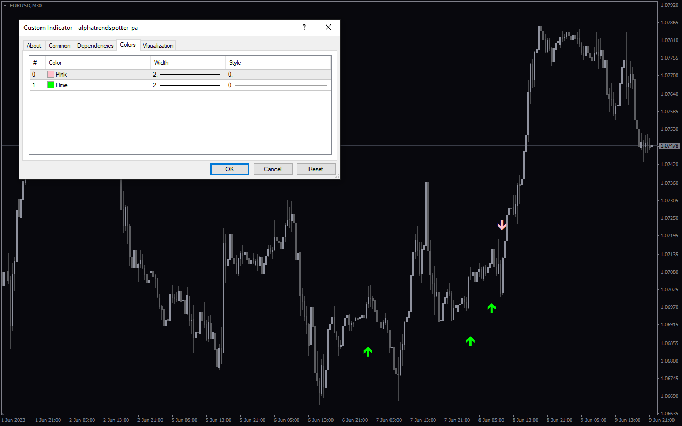The height and width of the screenshot is (426, 682).
Task: Click the dialog help question mark
Action: [x=304, y=27]
